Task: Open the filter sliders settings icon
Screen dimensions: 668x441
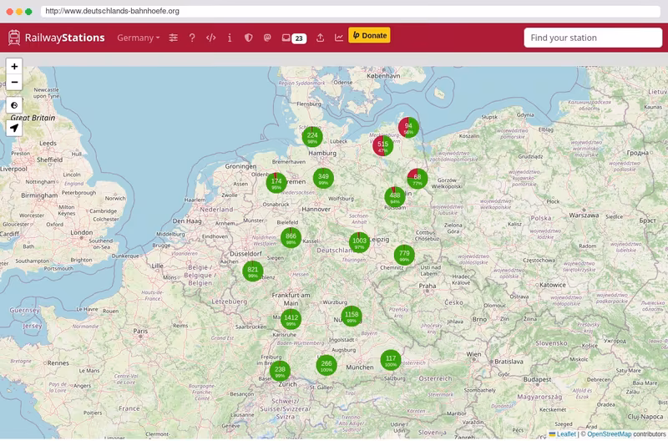Action: [x=173, y=38]
